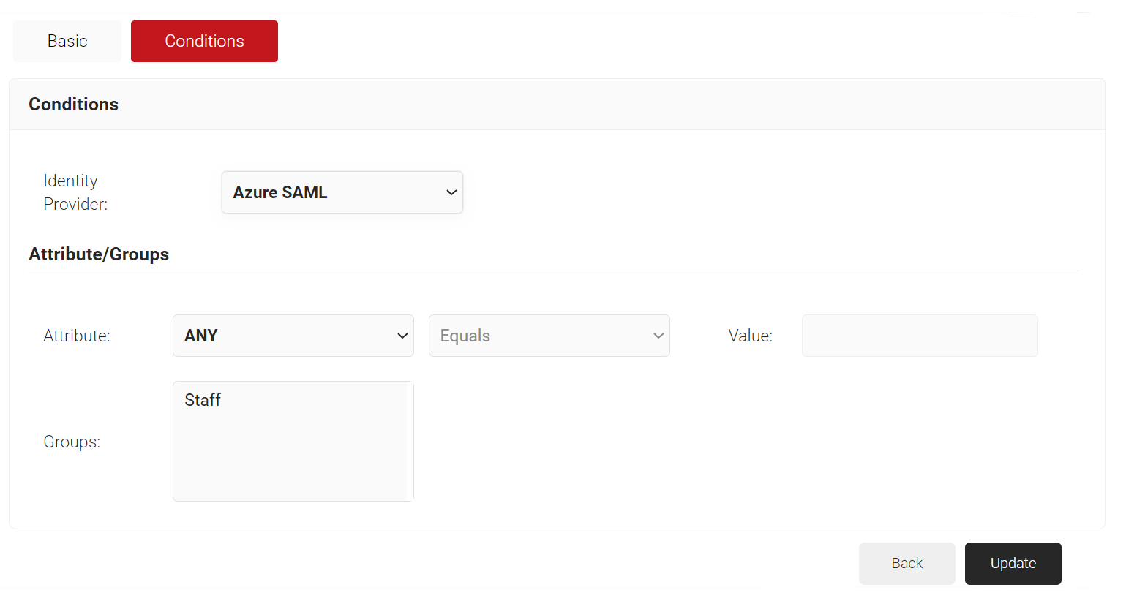Click the Attribute/Groups section heading
This screenshot has height=593, width=1126.
(x=99, y=254)
